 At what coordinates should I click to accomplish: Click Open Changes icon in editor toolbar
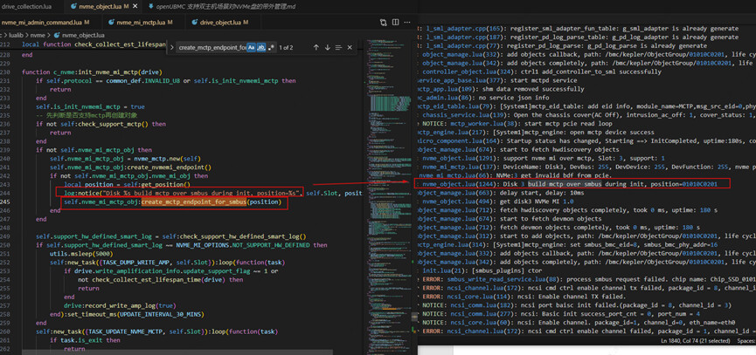pyautogui.click(x=384, y=22)
